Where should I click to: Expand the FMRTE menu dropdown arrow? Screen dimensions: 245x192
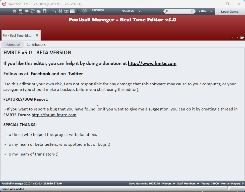click(211, 11)
